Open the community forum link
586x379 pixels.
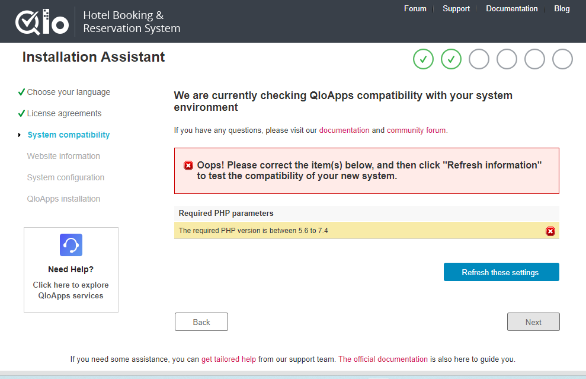(417, 130)
